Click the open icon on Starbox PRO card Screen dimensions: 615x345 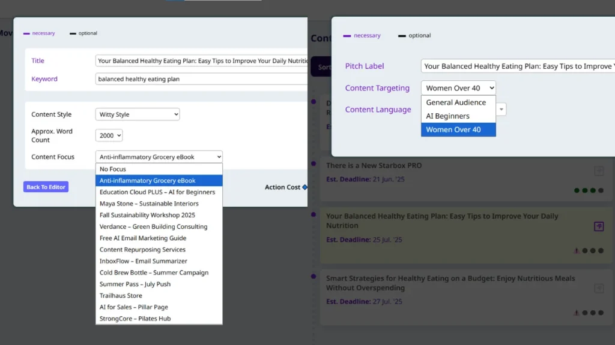point(598,171)
